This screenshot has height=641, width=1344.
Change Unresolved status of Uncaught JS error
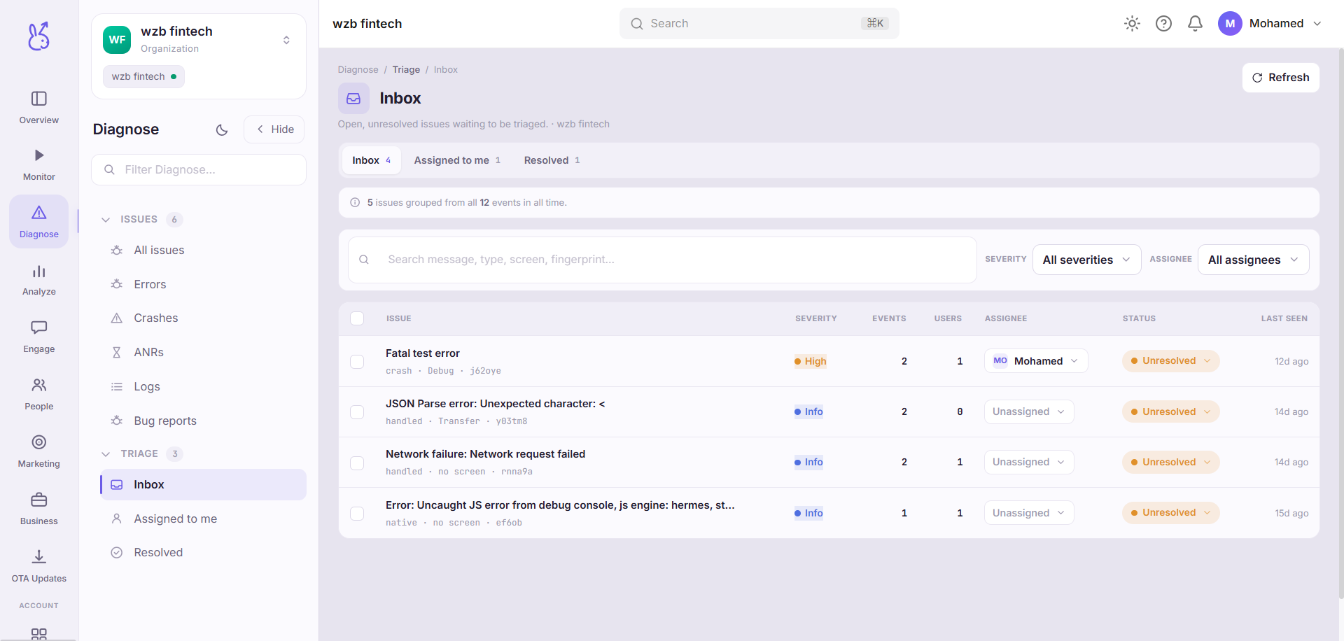[1170, 513]
